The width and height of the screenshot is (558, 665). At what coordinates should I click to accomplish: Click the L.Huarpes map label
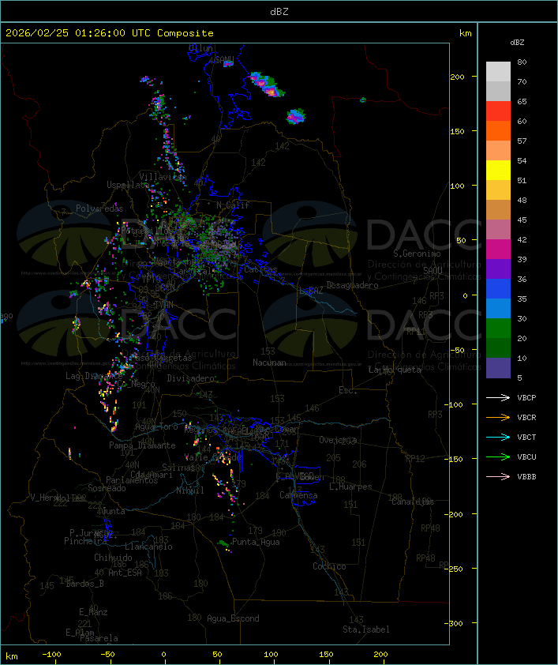pyautogui.click(x=350, y=487)
